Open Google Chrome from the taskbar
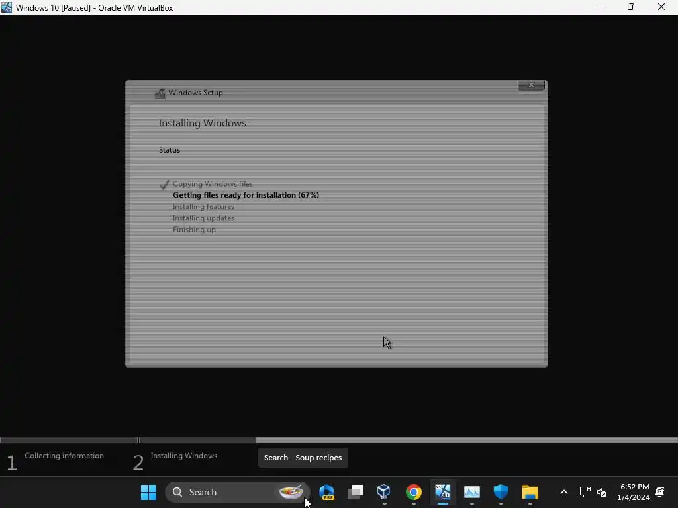Screen dimensions: 678x508 413,492
